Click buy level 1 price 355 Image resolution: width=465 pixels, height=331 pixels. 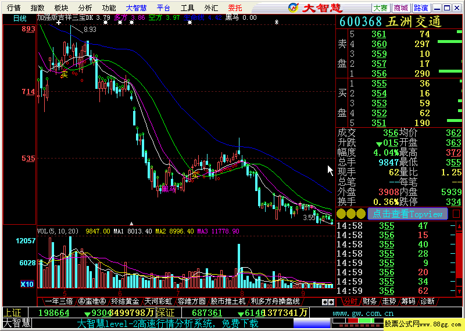pos(380,83)
